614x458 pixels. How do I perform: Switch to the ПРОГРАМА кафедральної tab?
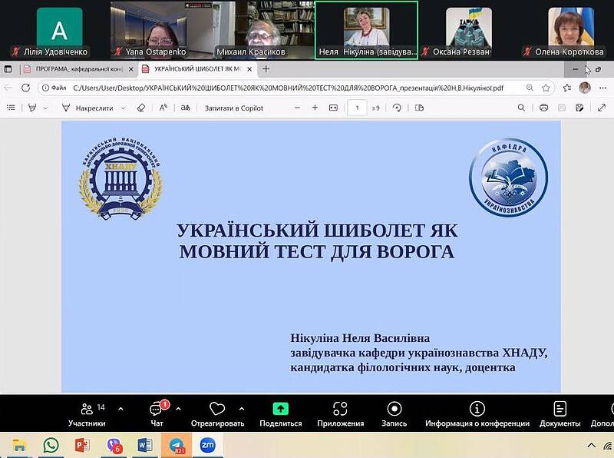click(x=73, y=69)
